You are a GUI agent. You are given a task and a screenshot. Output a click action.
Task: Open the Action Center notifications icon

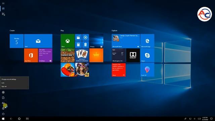pos(211,119)
